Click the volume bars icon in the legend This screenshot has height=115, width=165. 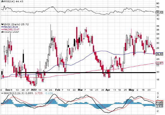pyautogui.click(x=2, y=32)
